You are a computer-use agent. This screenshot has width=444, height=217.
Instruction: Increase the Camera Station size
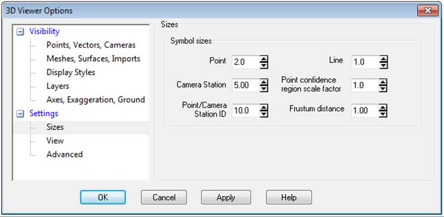[264, 82]
